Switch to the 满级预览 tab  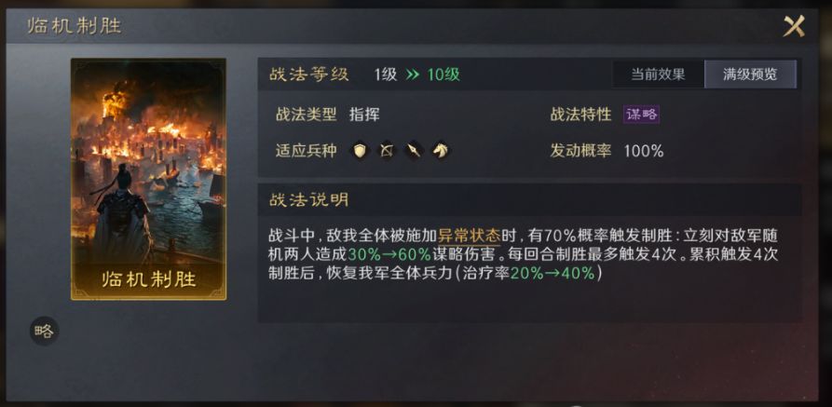(x=750, y=75)
